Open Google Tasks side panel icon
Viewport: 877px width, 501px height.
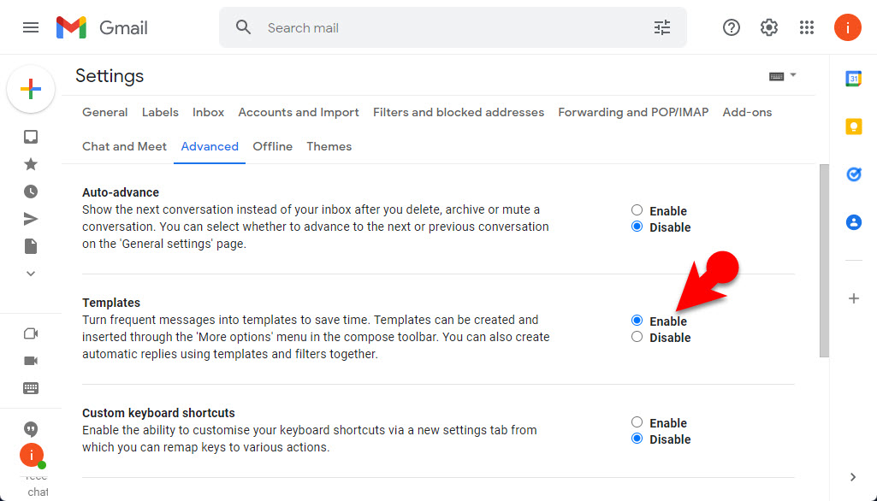pyautogui.click(x=854, y=174)
